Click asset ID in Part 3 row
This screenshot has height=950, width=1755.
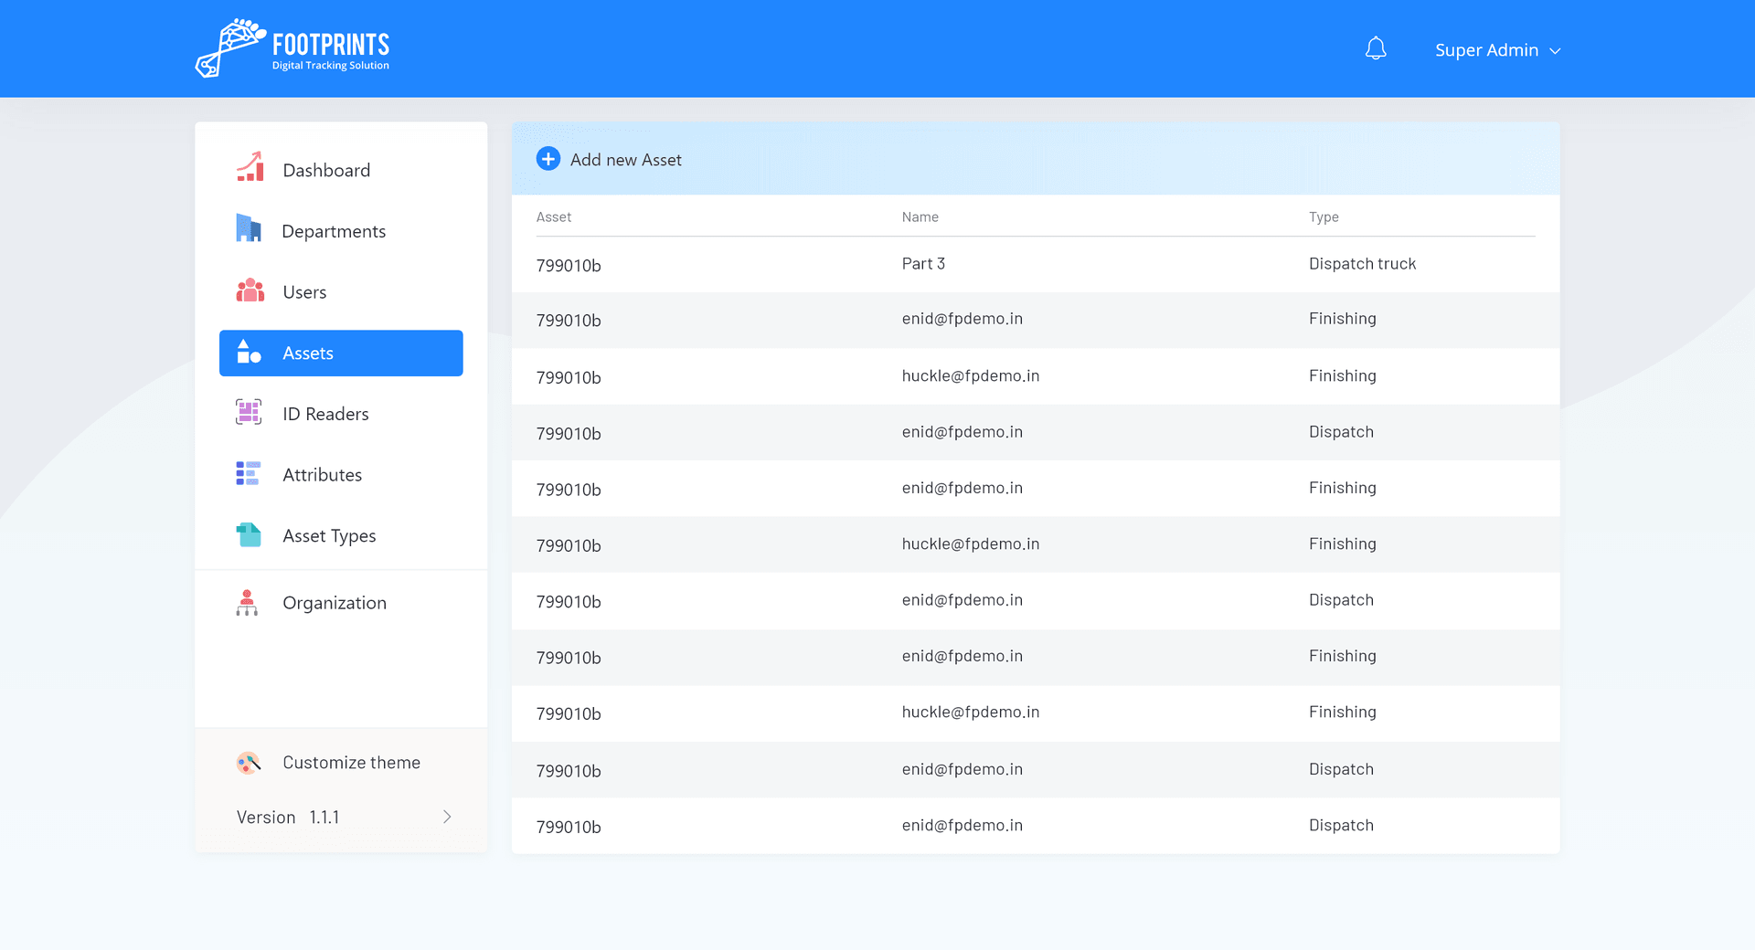(569, 266)
